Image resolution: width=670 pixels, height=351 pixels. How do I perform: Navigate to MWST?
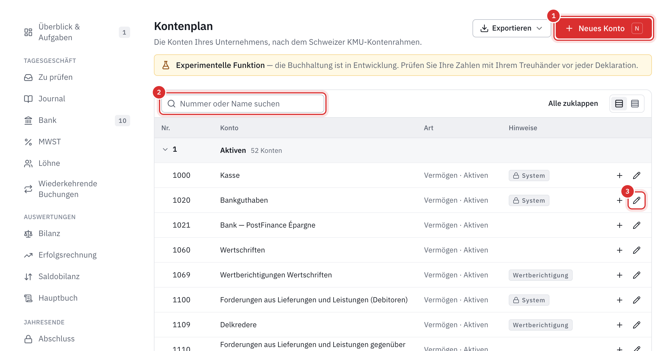[x=77, y=142]
